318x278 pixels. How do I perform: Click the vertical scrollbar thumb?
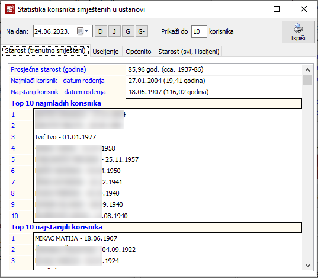[x=307, y=79]
